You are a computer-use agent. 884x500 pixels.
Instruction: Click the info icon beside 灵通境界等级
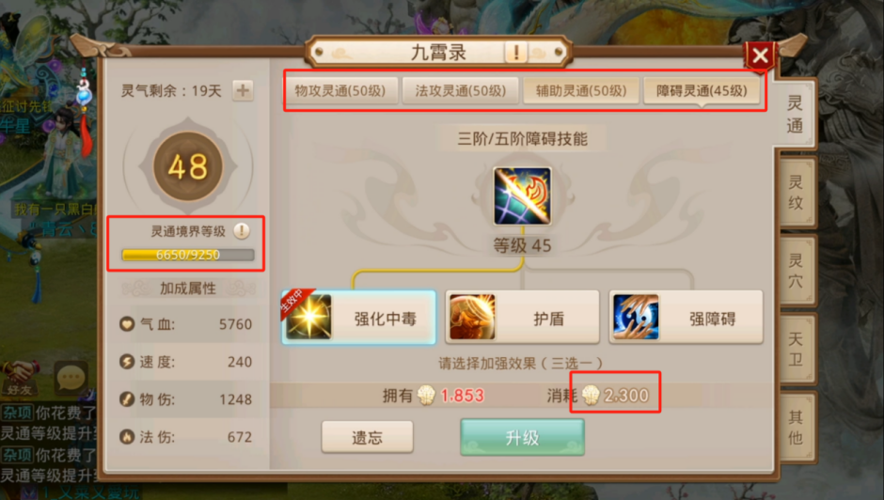[242, 230]
